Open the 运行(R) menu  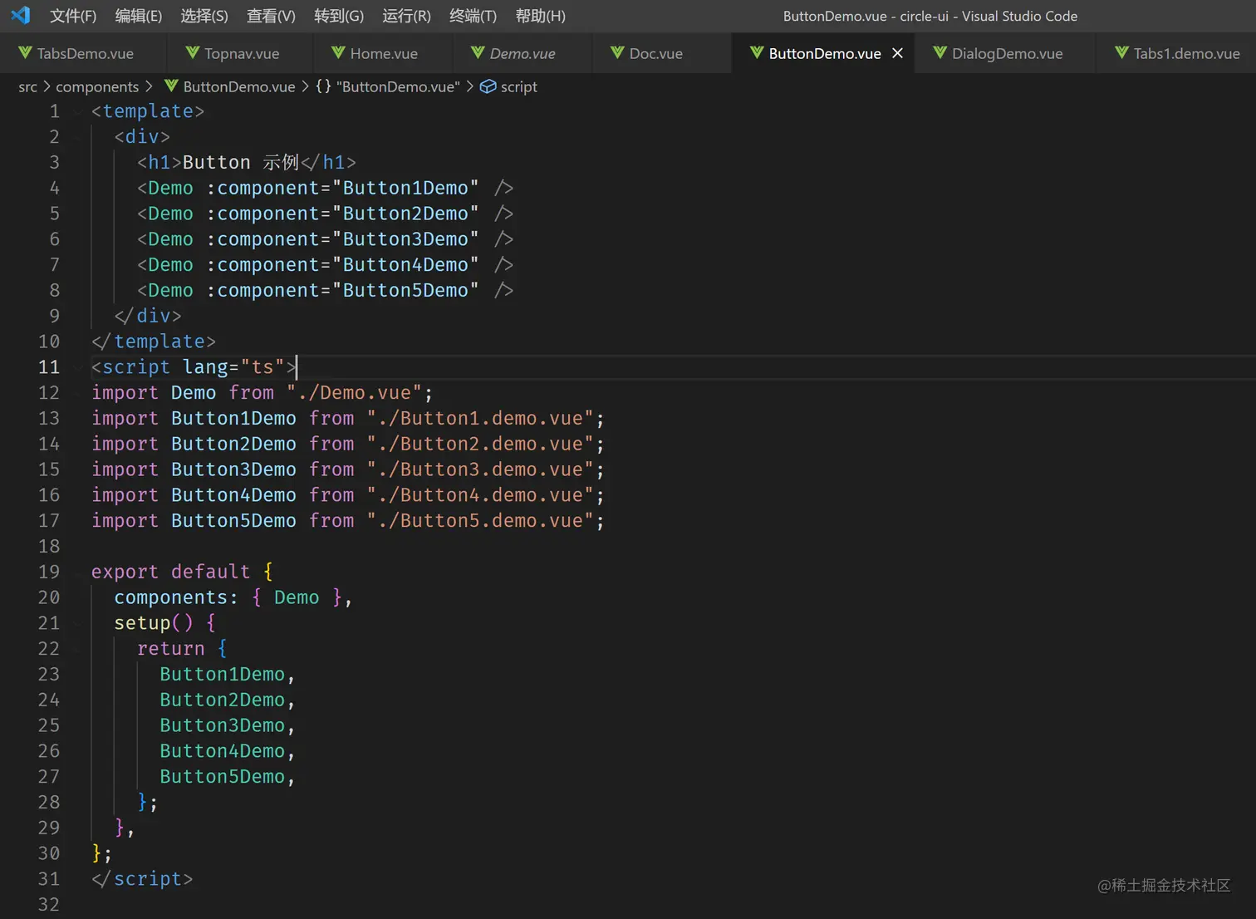(x=406, y=16)
